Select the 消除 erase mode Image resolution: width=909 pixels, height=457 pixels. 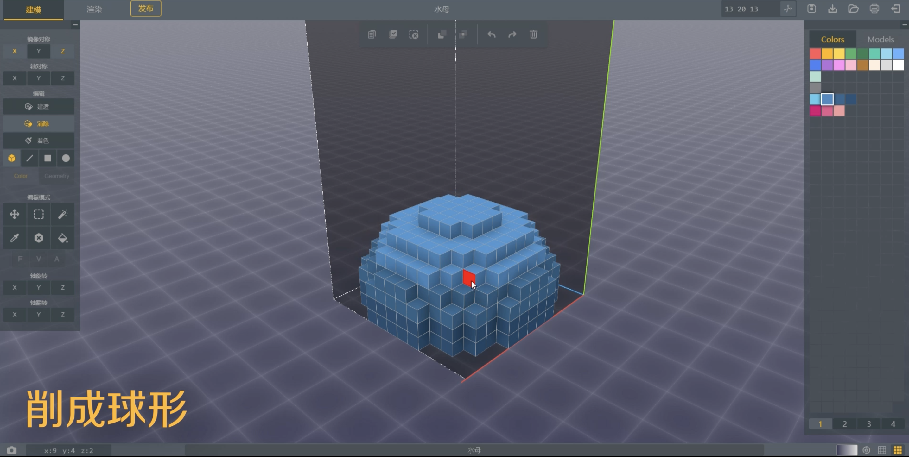pos(38,124)
